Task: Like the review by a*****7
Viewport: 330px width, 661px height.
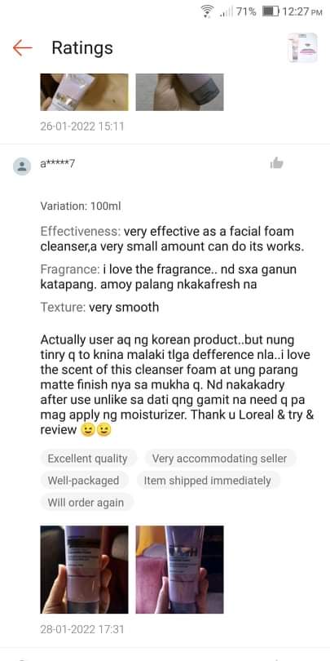Action: [276, 162]
